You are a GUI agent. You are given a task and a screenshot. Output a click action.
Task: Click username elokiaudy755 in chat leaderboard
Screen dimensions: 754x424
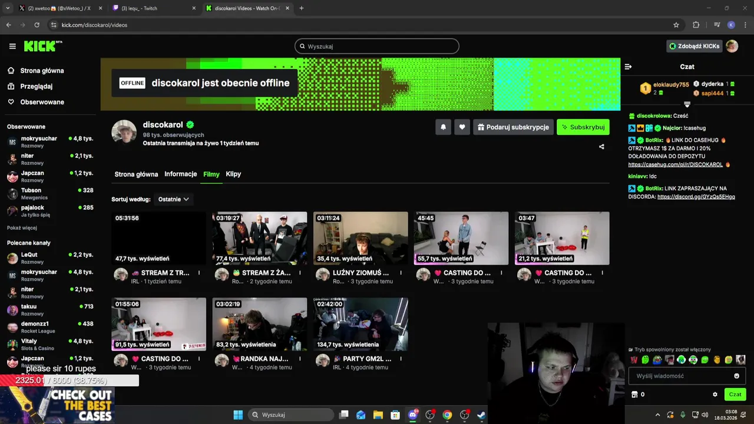[x=671, y=85]
